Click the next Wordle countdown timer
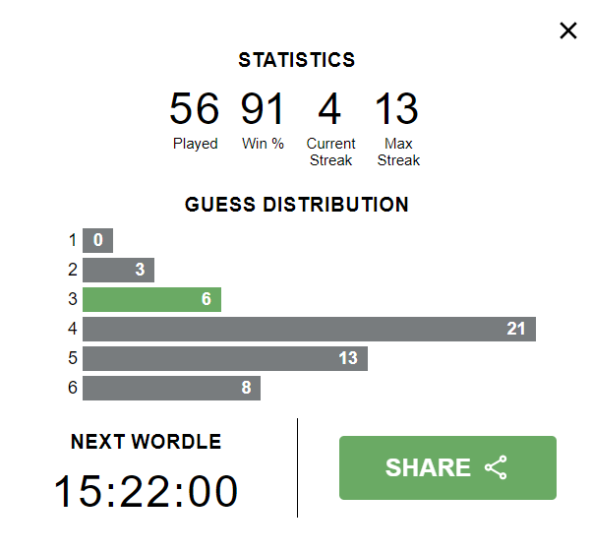 coord(147,491)
